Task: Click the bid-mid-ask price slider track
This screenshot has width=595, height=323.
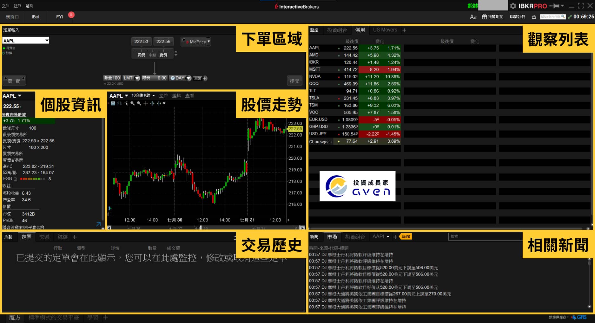Action: (152, 50)
